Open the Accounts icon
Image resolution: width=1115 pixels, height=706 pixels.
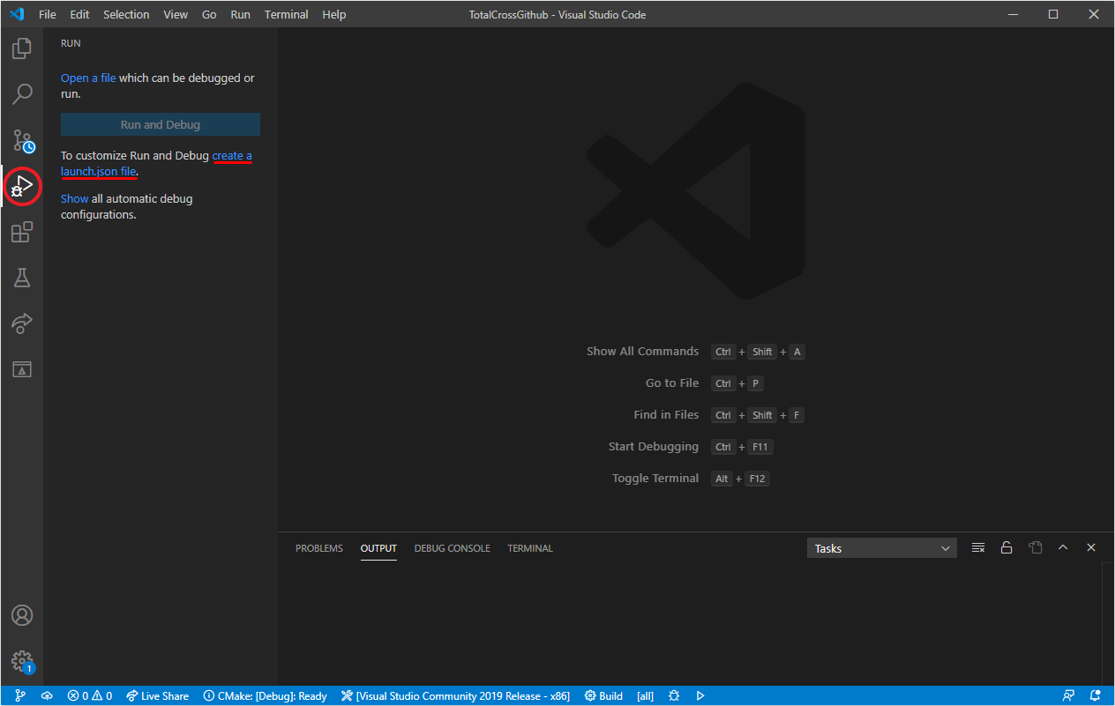click(x=22, y=615)
